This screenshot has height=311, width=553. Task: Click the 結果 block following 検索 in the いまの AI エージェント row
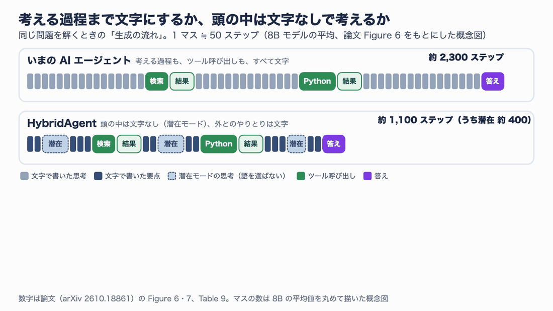pyautogui.click(x=182, y=81)
